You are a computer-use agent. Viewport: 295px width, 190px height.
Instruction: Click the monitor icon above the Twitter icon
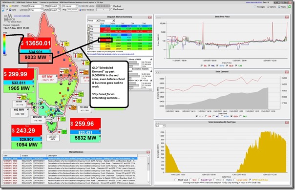click(x=3, y=6)
